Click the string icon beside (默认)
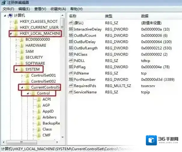 [x=71, y=23]
